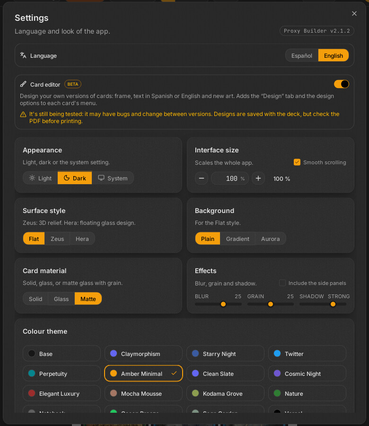Toggle Smooth scrolling checkbox
The image size is (369, 426).
pyautogui.click(x=297, y=162)
